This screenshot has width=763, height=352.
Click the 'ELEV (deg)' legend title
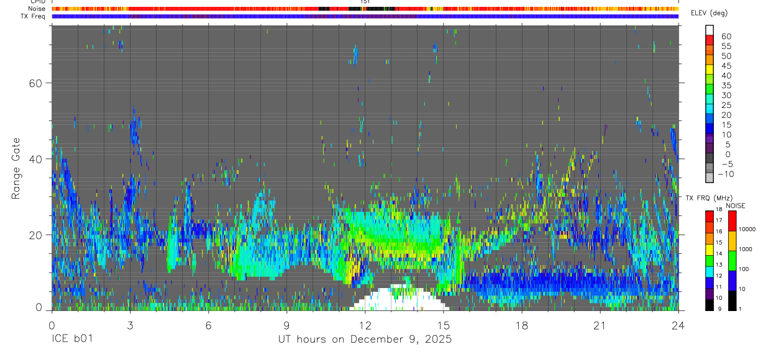coord(710,12)
